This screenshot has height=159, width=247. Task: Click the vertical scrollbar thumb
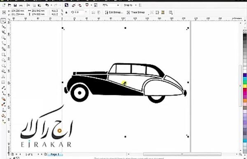click(x=240, y=86)
